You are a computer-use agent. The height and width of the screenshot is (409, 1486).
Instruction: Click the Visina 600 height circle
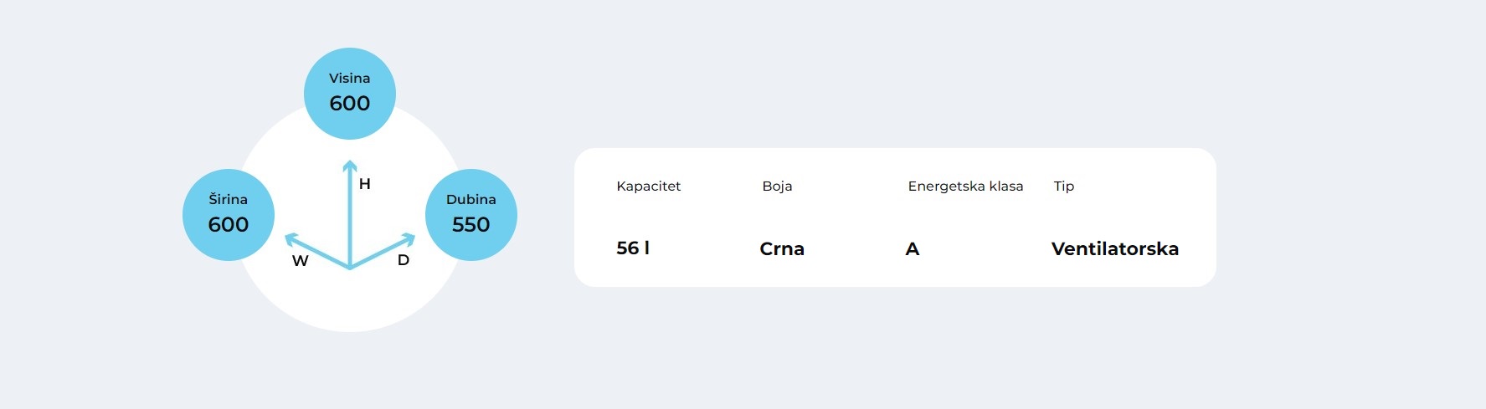(x=350, y=94)
